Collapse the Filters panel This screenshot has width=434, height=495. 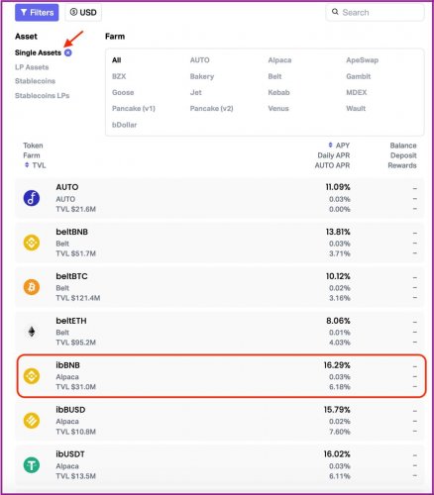point(37,13)
